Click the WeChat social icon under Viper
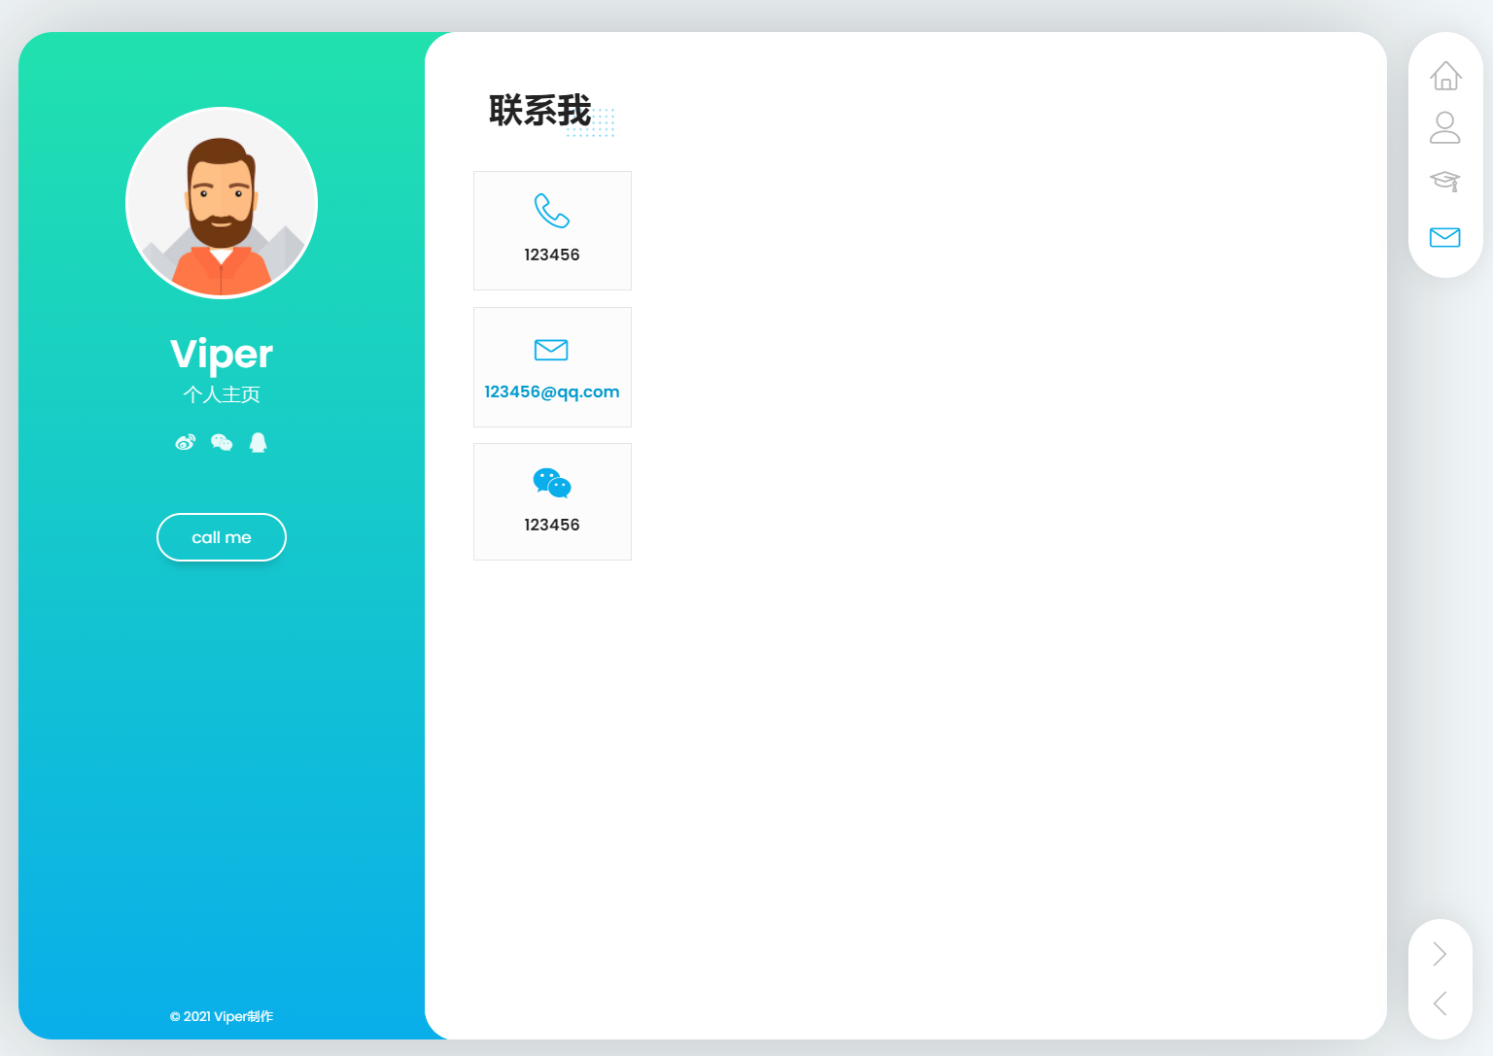Image resolution: width=1493 pixels, height=1056 pixels. pyautogui.click(x=222, y=443)
